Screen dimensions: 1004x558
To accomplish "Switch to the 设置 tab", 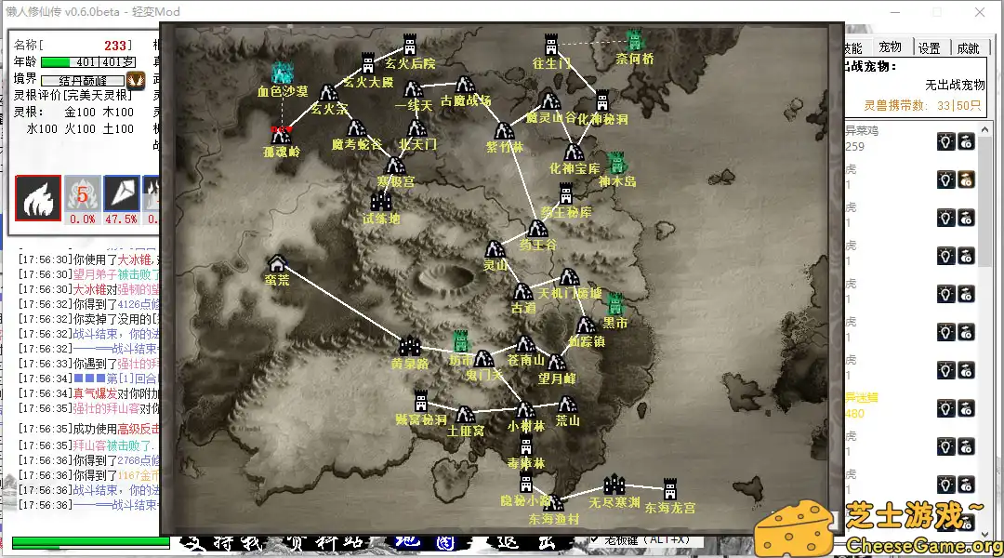I will tap(929, 48).
